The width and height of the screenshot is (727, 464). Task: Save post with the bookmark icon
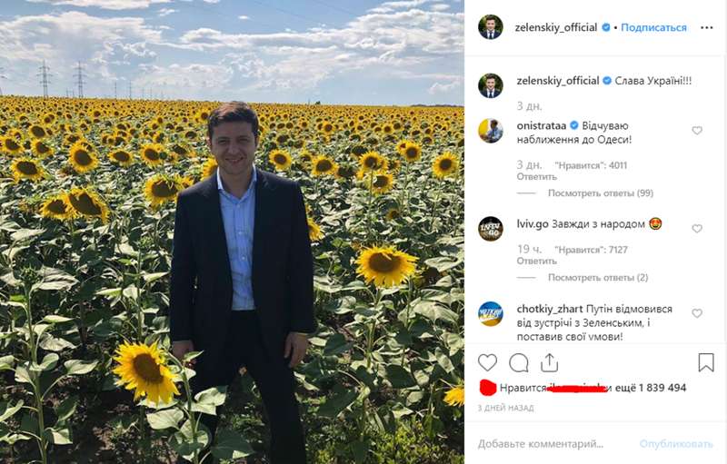(x=706, y=363)
